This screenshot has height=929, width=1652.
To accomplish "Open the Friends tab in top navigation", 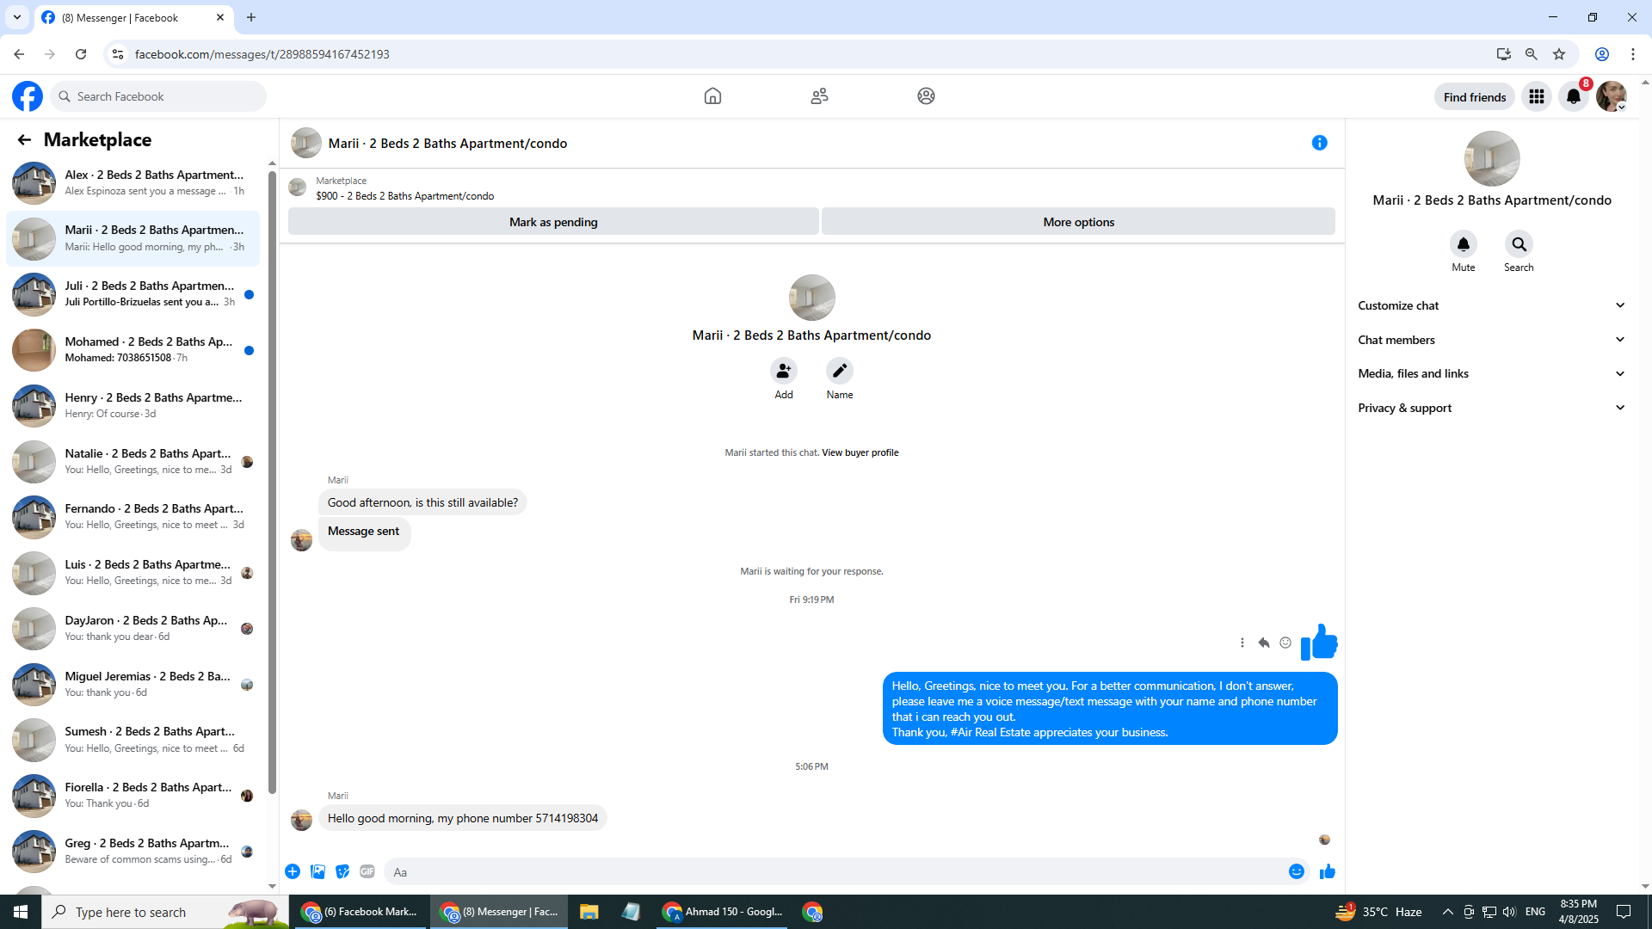I will tap(819, 96).
